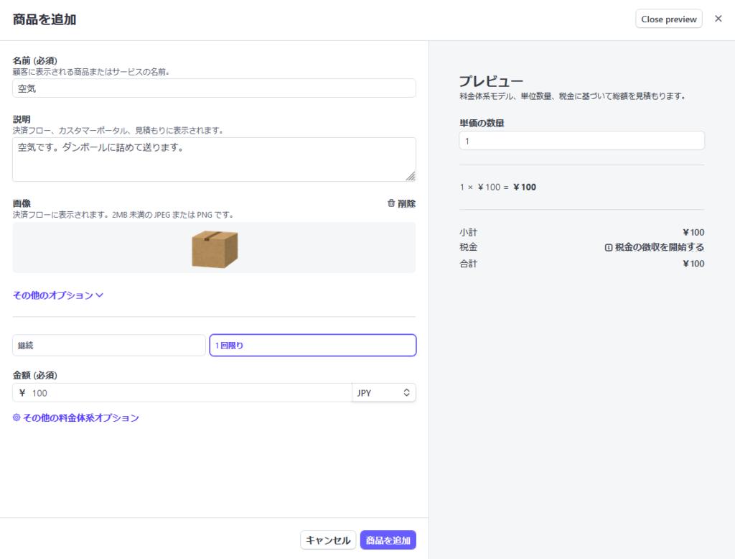Click the trash icon to delete image

[x=391, y=203]
